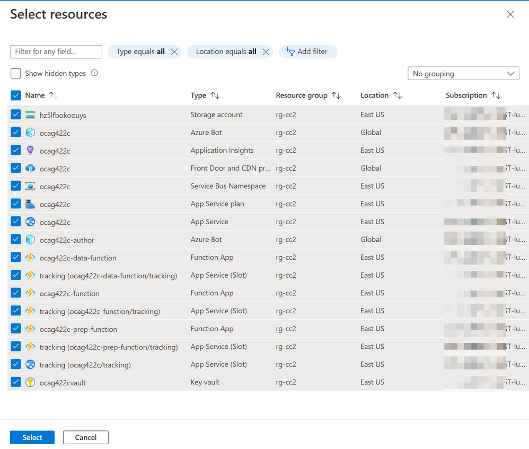Open the No grouping dropdown

tap(463, 74)
